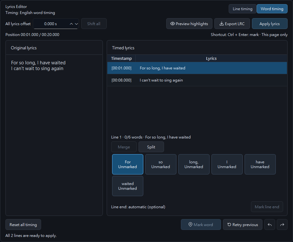293x242 pixels.
Task: Click Apply lyrics button
Action: click(x=269, y=24)
